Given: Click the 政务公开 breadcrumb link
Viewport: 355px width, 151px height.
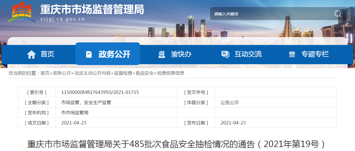Looking at the screenshot, I should point(62,73).
